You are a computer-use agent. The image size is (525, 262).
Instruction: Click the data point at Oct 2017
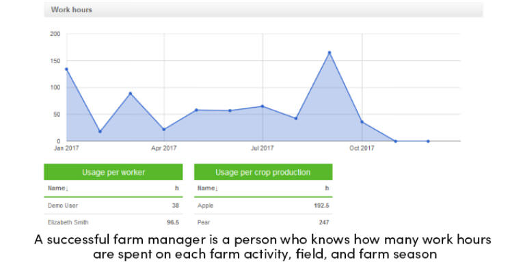point(362,121)
